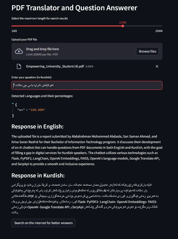This screenshot has height=239, width=178.
Task: Click the uploaded PDF file name
Action: click(x=55, y=67)
